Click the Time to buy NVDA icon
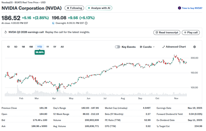This screenshot has width=206, height=131. point(179,8)
